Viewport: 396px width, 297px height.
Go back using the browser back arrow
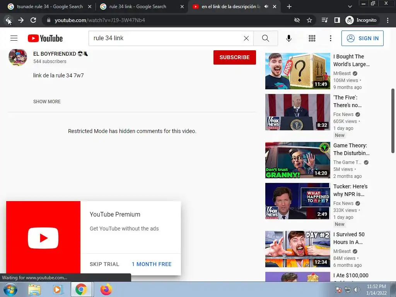[x=8, y=20]
